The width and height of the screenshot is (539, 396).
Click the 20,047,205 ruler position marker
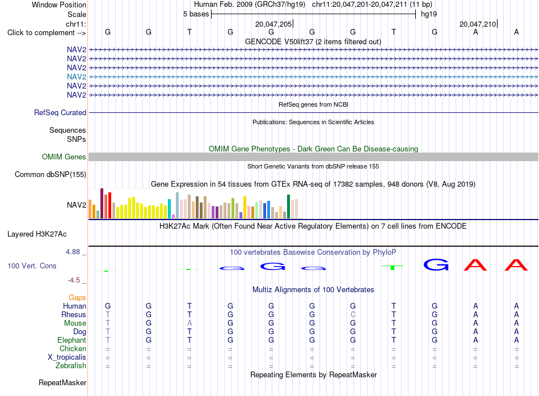tap(273, 24)
